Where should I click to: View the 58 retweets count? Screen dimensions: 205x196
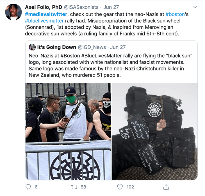(83, 187)
